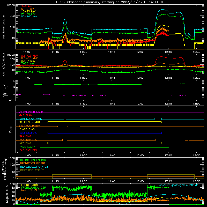The image size is (207, 207).
Task: Click the 11:45 tick under decimation plot
Action: click(112, 181)
